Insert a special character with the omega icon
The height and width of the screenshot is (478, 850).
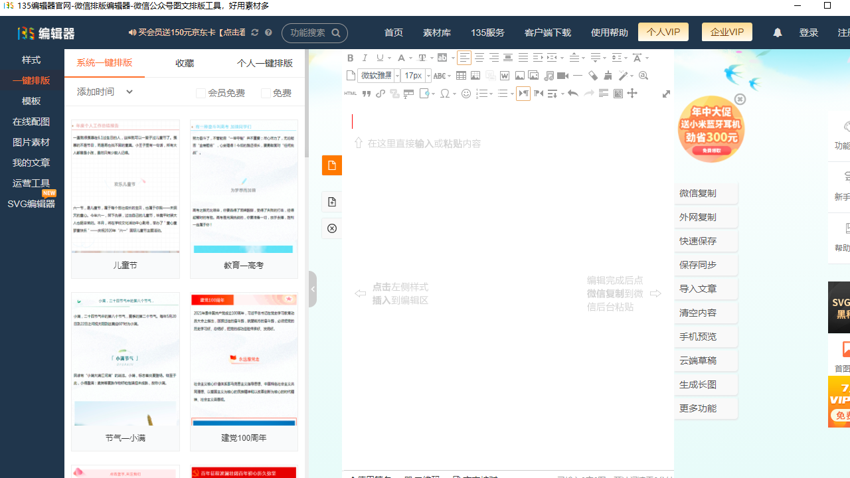click(446, 93)
